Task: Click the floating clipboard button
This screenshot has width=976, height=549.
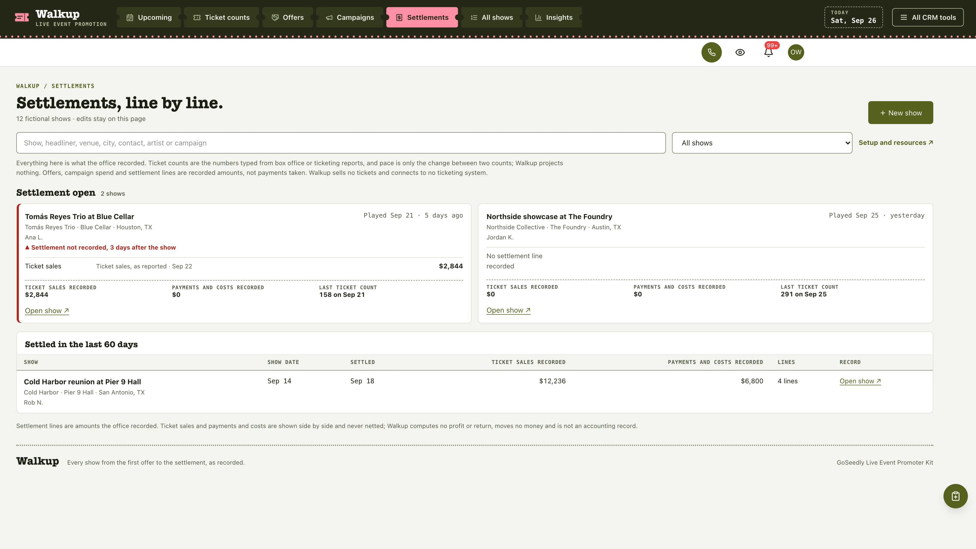Action: pyautogui.click(x=955, y=496)
